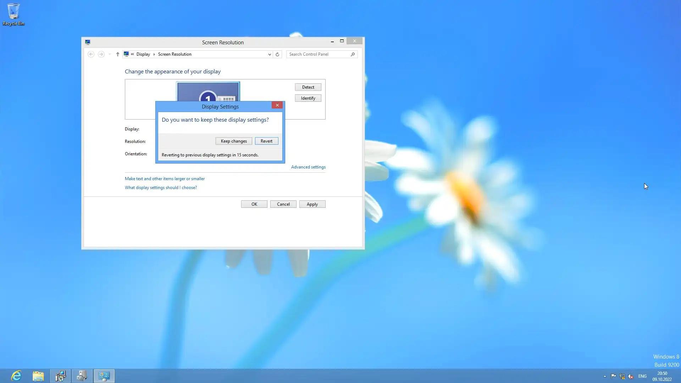Show hidden tray icons arrow
Viewport: 681px width, 383px height.
tap(605, 376)
